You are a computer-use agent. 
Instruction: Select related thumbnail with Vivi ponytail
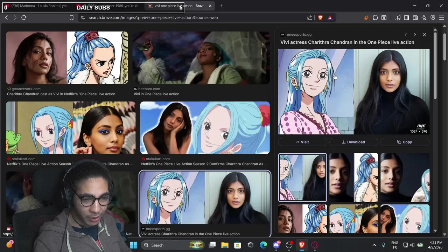point(353,177)
